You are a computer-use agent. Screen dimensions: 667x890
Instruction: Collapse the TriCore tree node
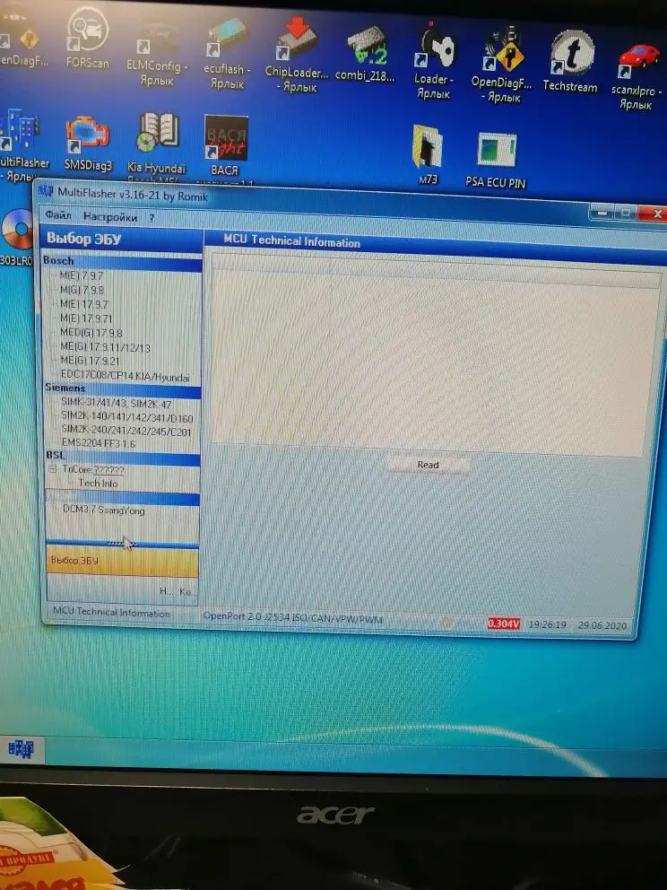(53, 469)
